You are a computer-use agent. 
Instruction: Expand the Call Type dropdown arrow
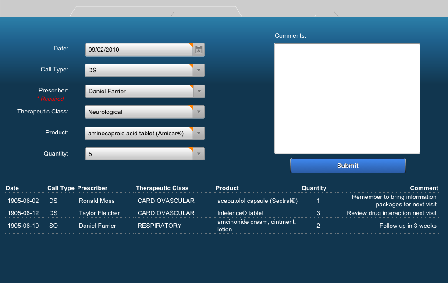199,71
